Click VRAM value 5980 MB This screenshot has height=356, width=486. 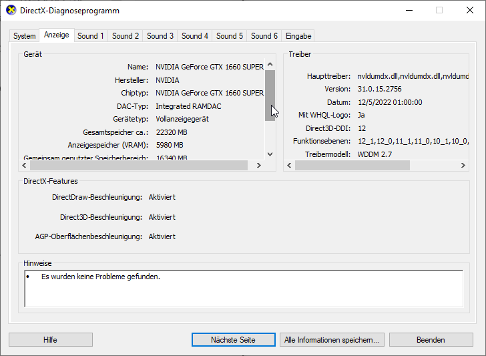170,145
